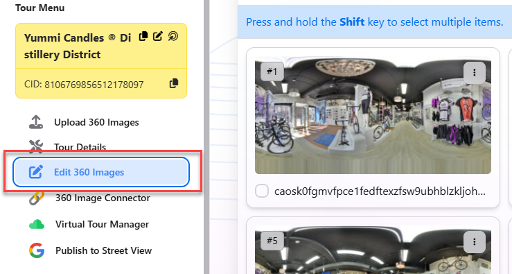Click the Google logo icon
The height and width of the screenshot is (274, 512).
click(x=37, y=250)
